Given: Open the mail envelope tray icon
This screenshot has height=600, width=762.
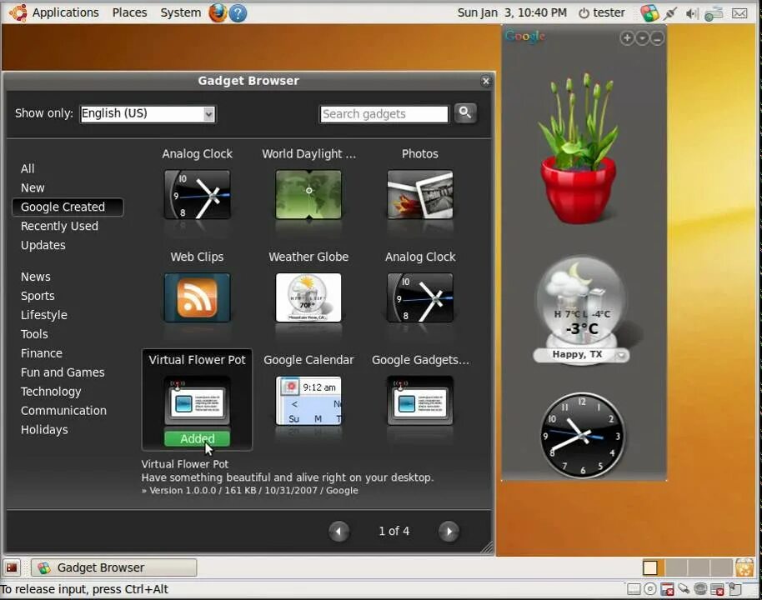Looking at the screenshot, I should click(739, 13).
